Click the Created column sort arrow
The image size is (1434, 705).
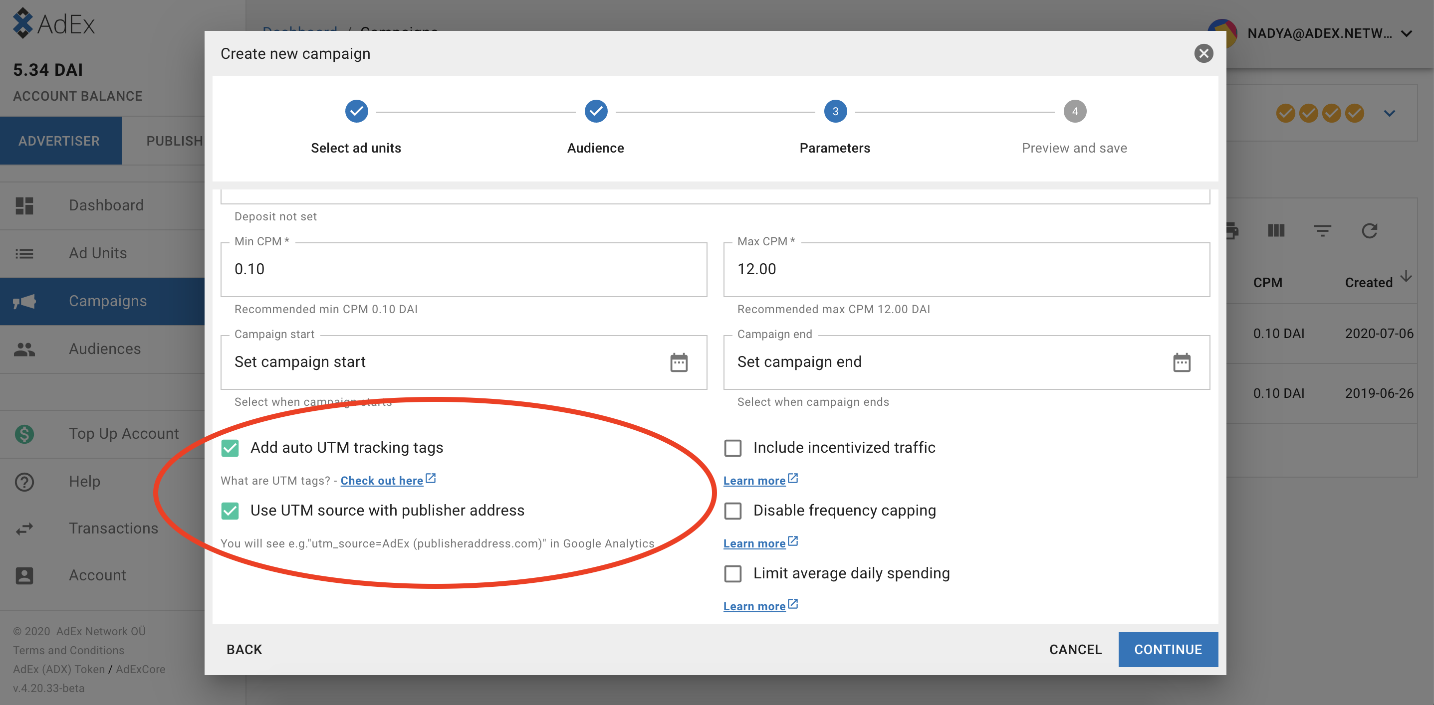click(x=1407, y=277)
